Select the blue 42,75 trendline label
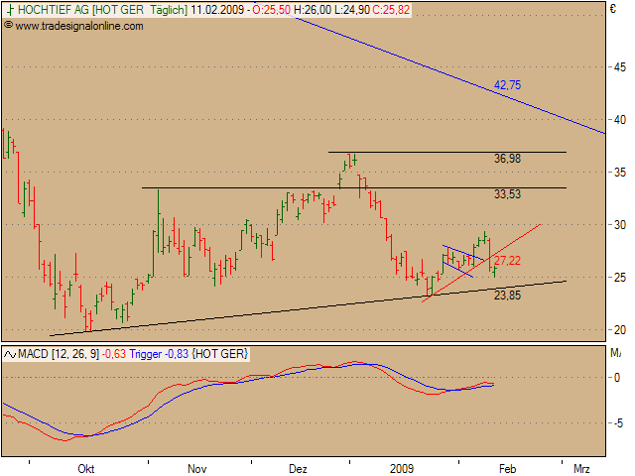Viewport: 635px width, 476px height. [x=507, y=85]
